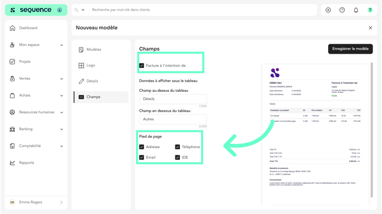The image size is (382, 214).
Task: Click Enregistrer le modèle button
Action: [x=350, y=49]
